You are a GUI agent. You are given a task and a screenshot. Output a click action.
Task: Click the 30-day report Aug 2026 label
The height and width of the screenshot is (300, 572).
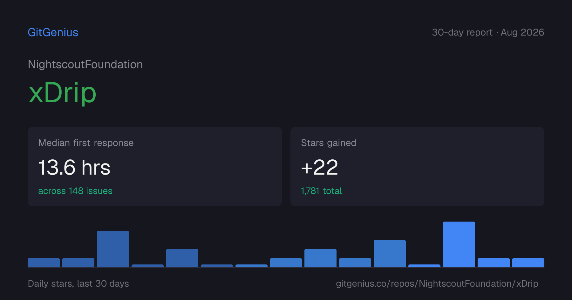(x=488, y=32)
